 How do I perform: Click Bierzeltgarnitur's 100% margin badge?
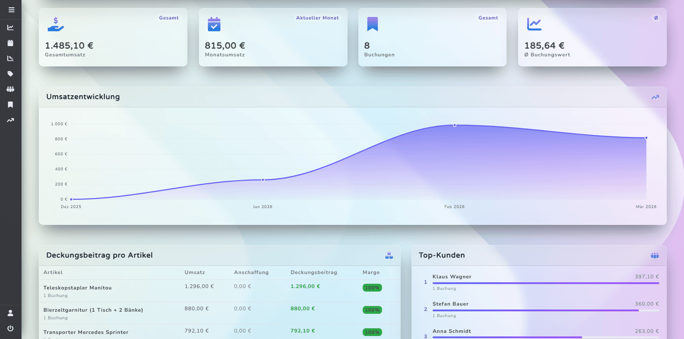pyautogui.click(x=372, y=310)
